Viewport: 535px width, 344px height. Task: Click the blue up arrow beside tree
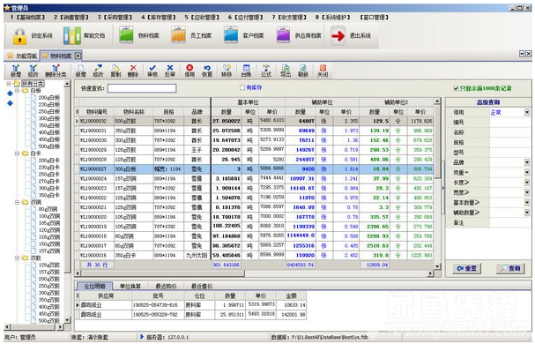click(10, 93)
